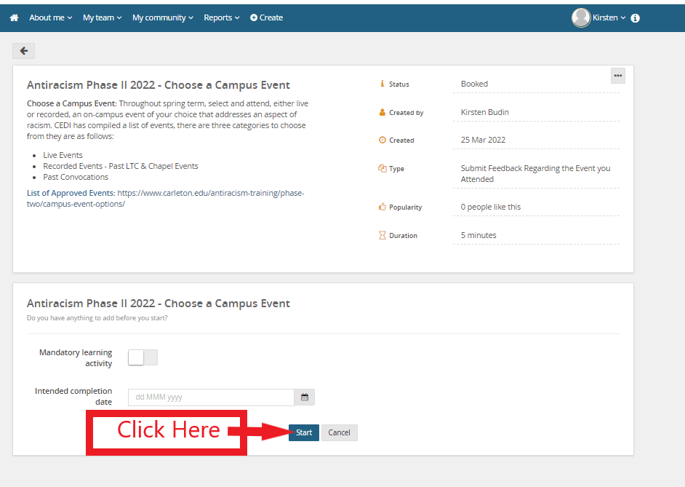Open the three-dots options menu
The image size is (685, 487).
(617, 76)
